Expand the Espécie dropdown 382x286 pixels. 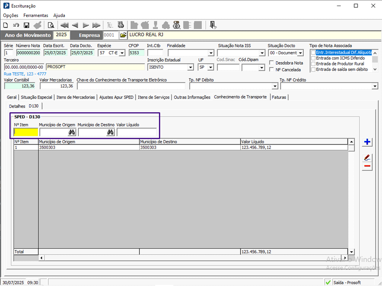click(x=122, y=53)
